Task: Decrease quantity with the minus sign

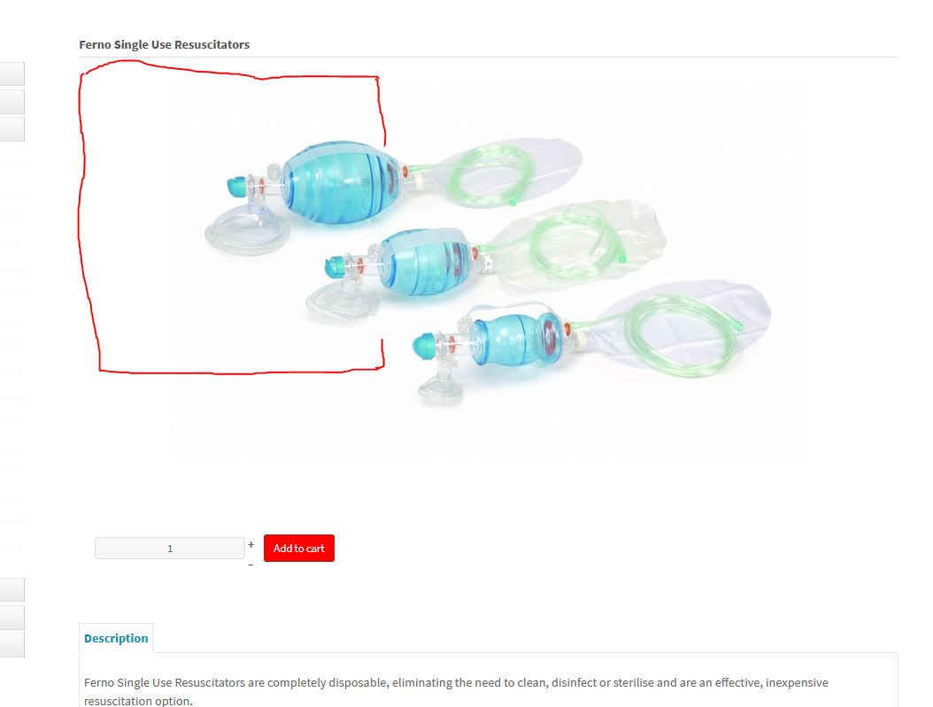Action: click(251, 565)
